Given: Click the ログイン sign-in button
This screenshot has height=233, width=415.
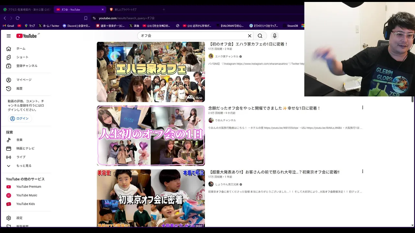Looking at the screenshot, I should 20,119.
